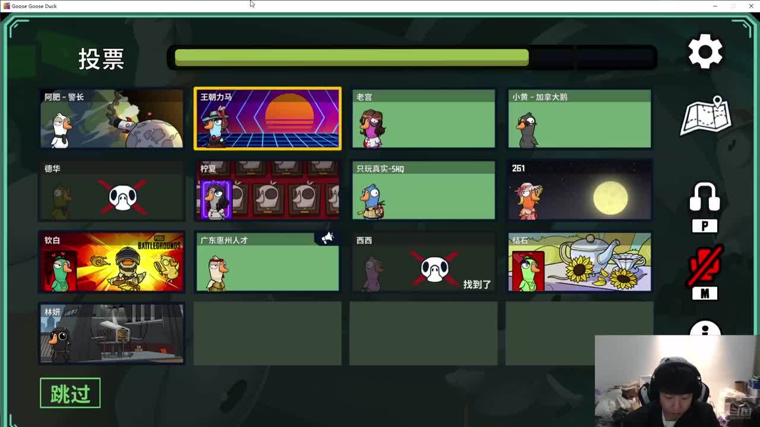The width and height of the screenshot is (760, 427).
Task: Click the skull icon on 西西 card
Action: (x=435, y=269)
